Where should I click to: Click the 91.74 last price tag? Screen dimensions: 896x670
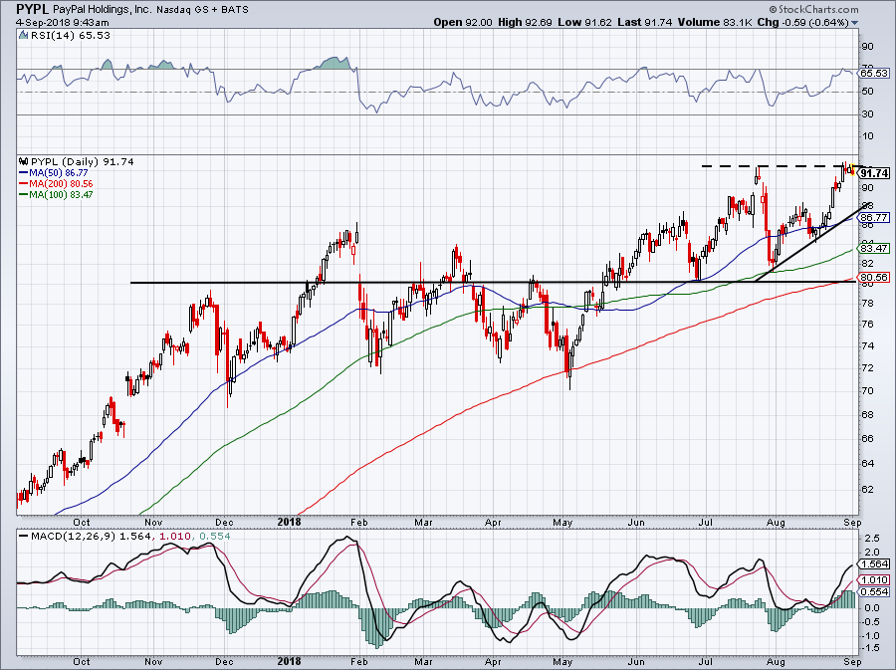(x=874, y=173)
